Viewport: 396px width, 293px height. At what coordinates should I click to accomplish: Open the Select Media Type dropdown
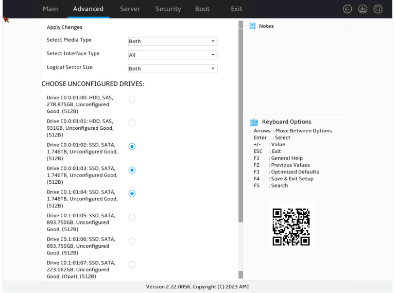click(173, 41)
